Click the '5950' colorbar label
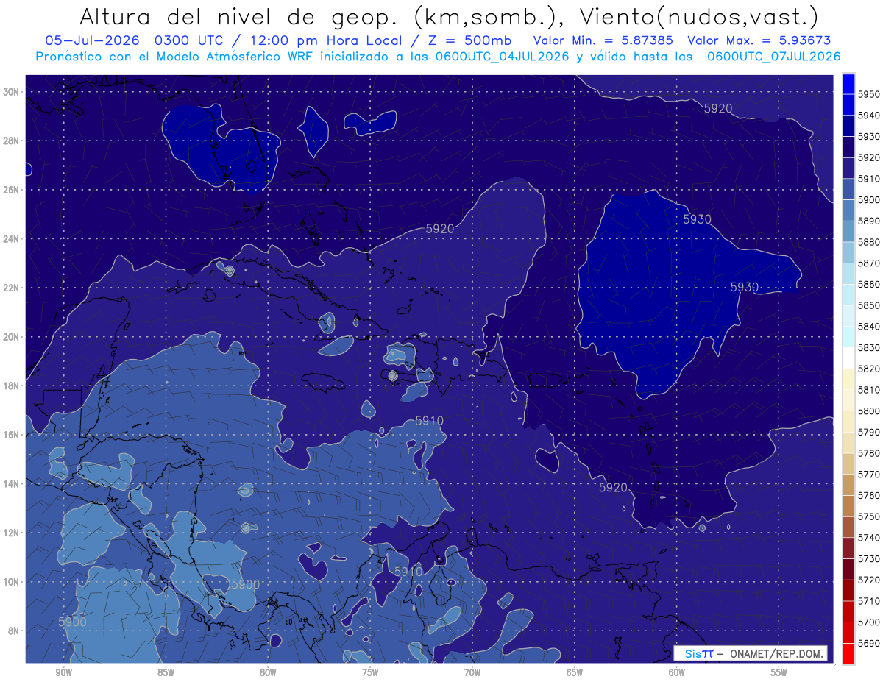883x682 pixels. click(868, 94)
